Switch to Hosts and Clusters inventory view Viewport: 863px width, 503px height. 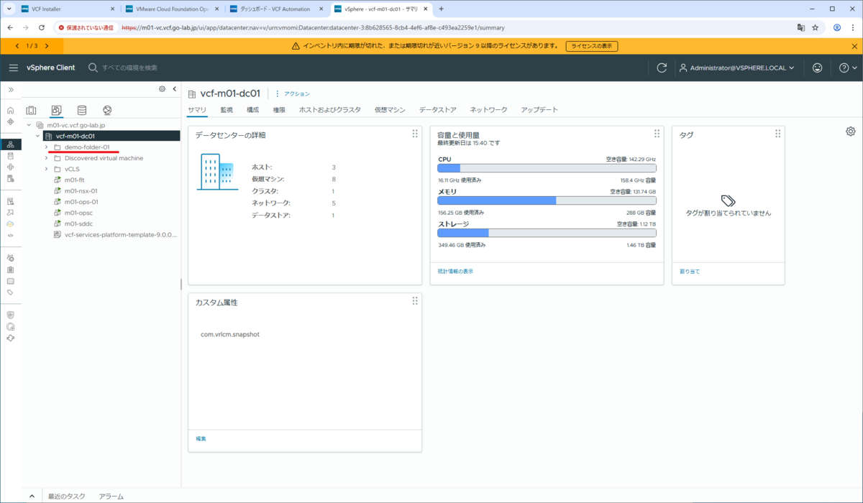point(31,110)
